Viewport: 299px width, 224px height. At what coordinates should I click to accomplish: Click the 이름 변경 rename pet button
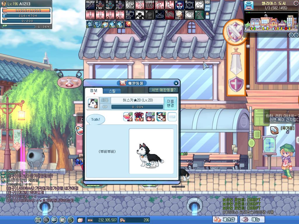pos(170,103)
